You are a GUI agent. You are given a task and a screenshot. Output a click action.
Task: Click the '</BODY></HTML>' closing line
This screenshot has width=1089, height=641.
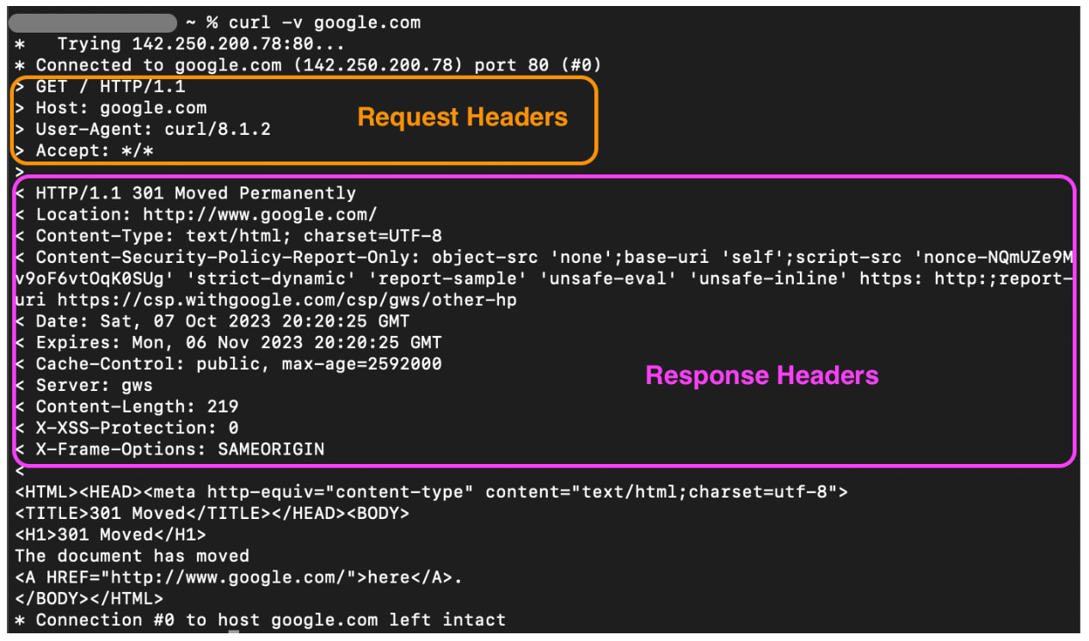[89, 599]
